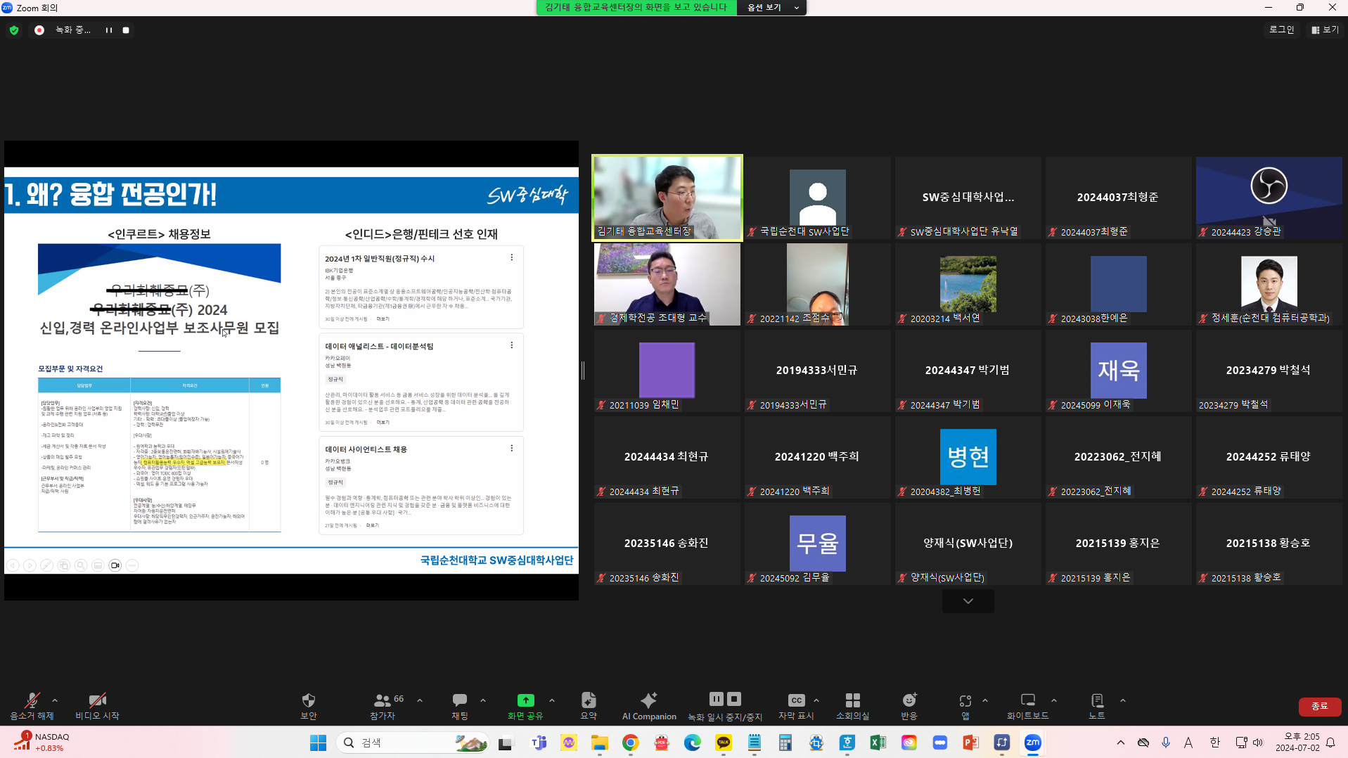Click the green 화면 공유 share icon
Image resolution: width=1348 pixels, height=758 pixels.
525,700
